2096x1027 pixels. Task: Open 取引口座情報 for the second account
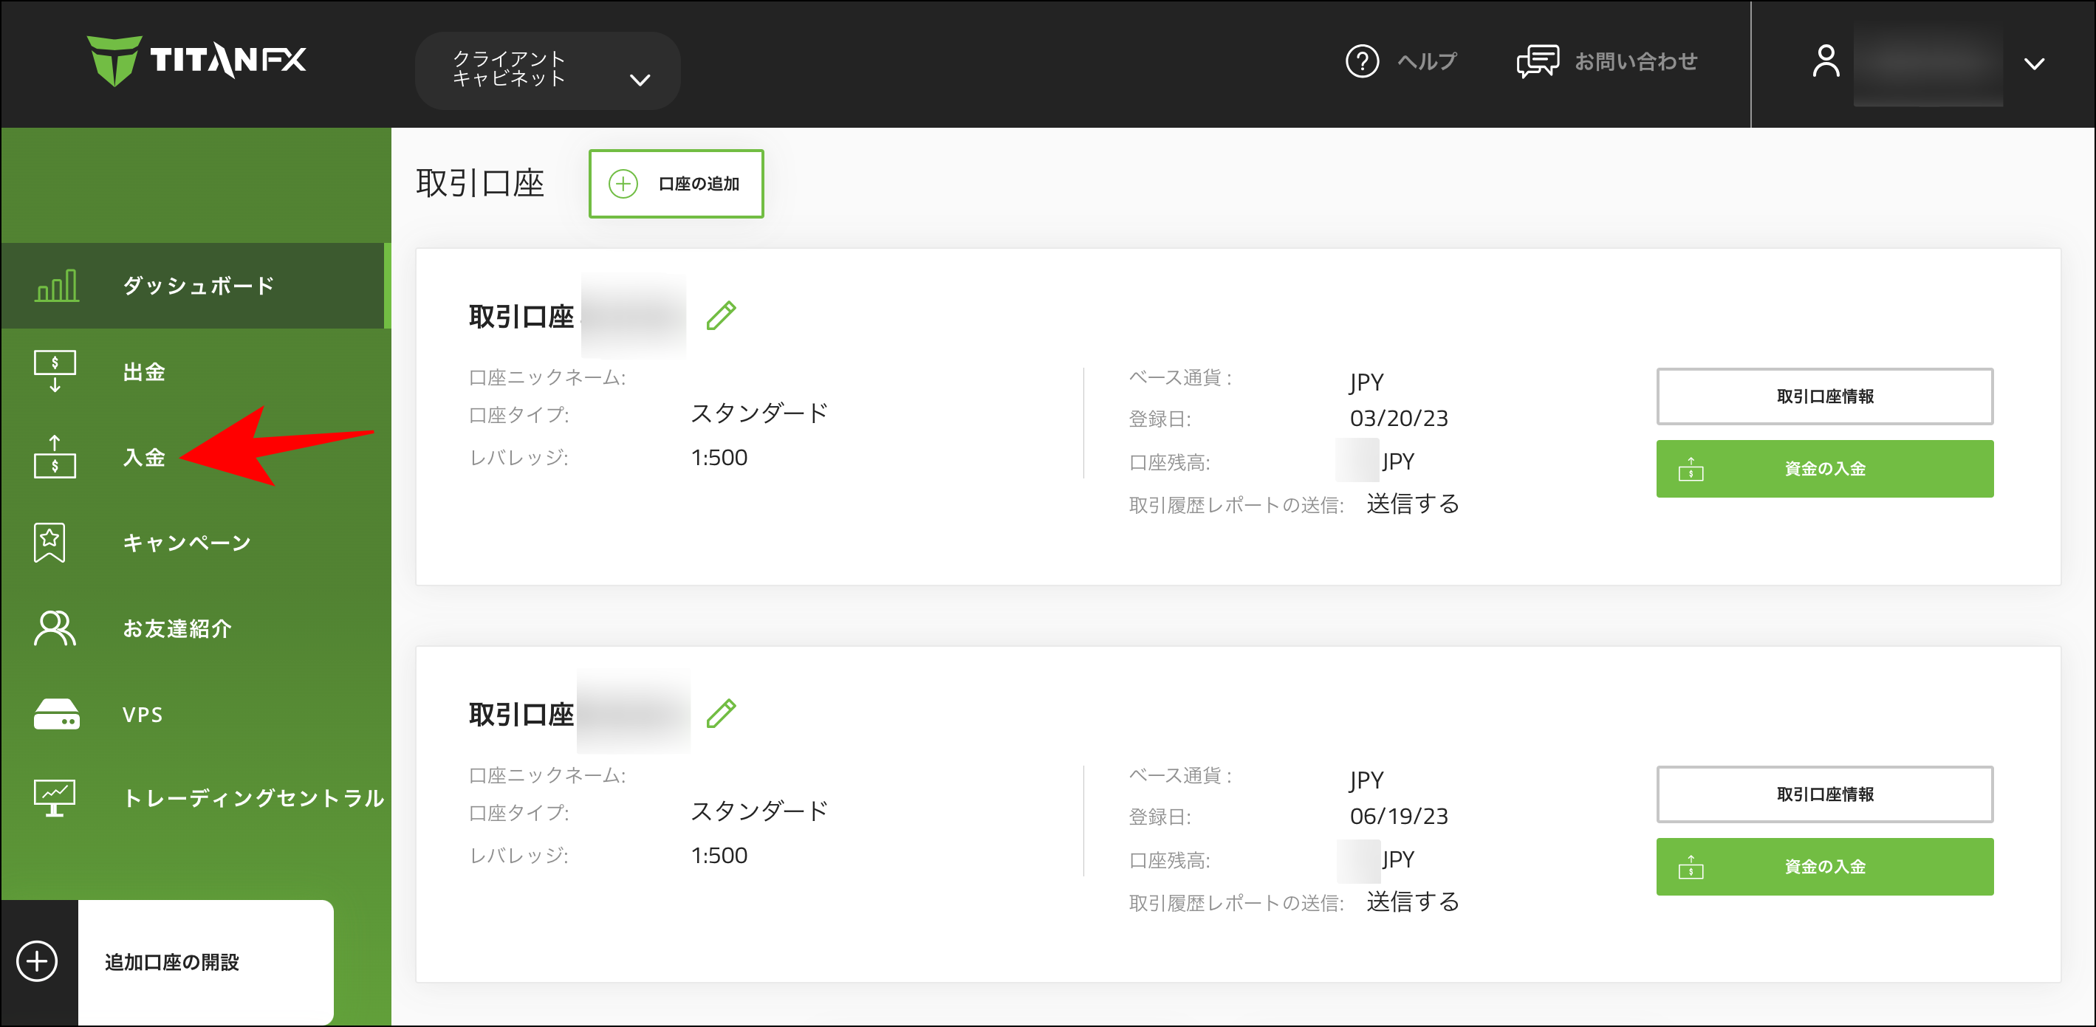(1824, 794)
